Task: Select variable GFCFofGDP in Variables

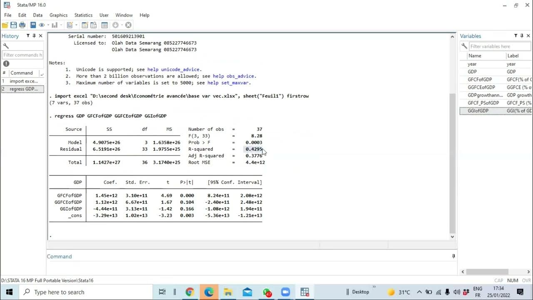Action: click(x=496, y=80)
